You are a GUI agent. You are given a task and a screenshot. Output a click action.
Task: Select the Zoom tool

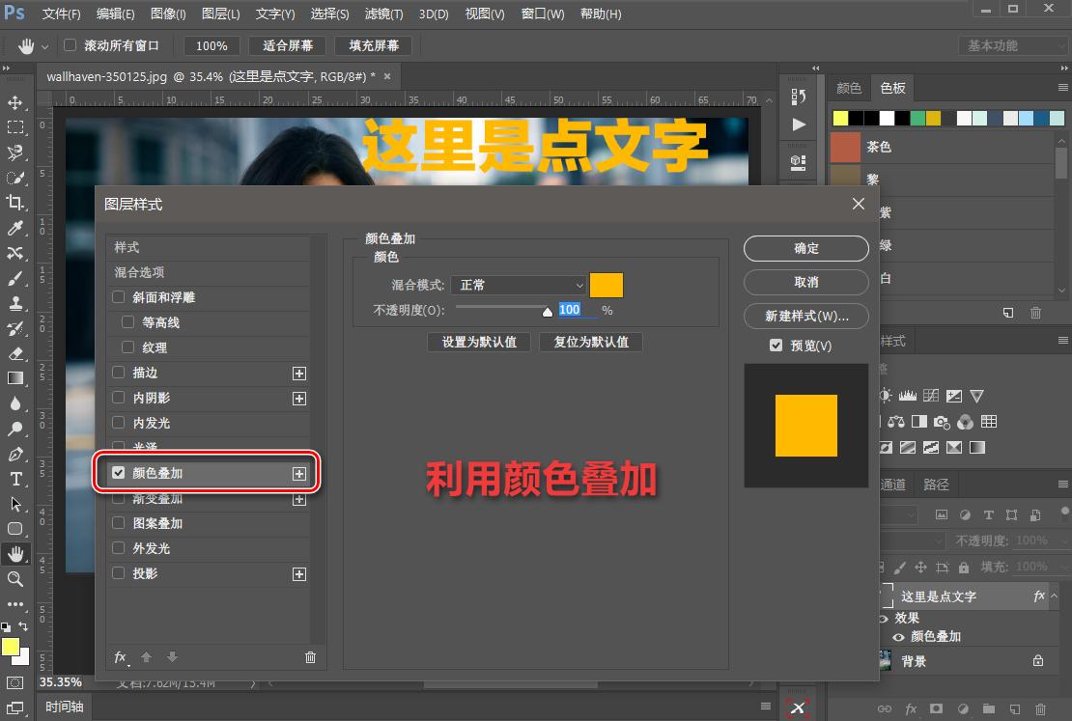coord(15,579)
